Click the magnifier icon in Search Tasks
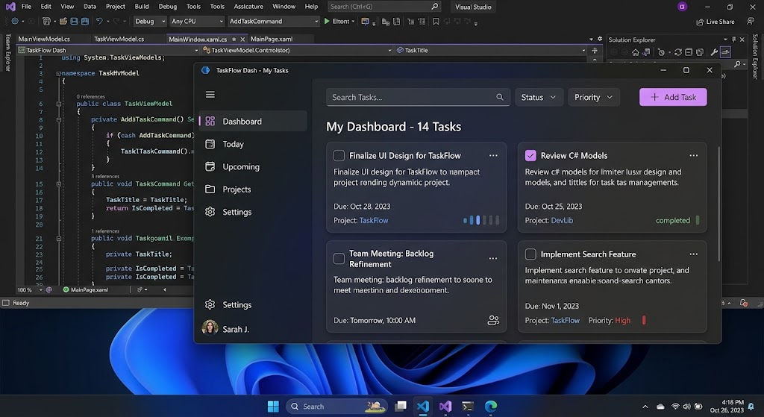The width and height of the screenshot is (764, 417). 499,98
